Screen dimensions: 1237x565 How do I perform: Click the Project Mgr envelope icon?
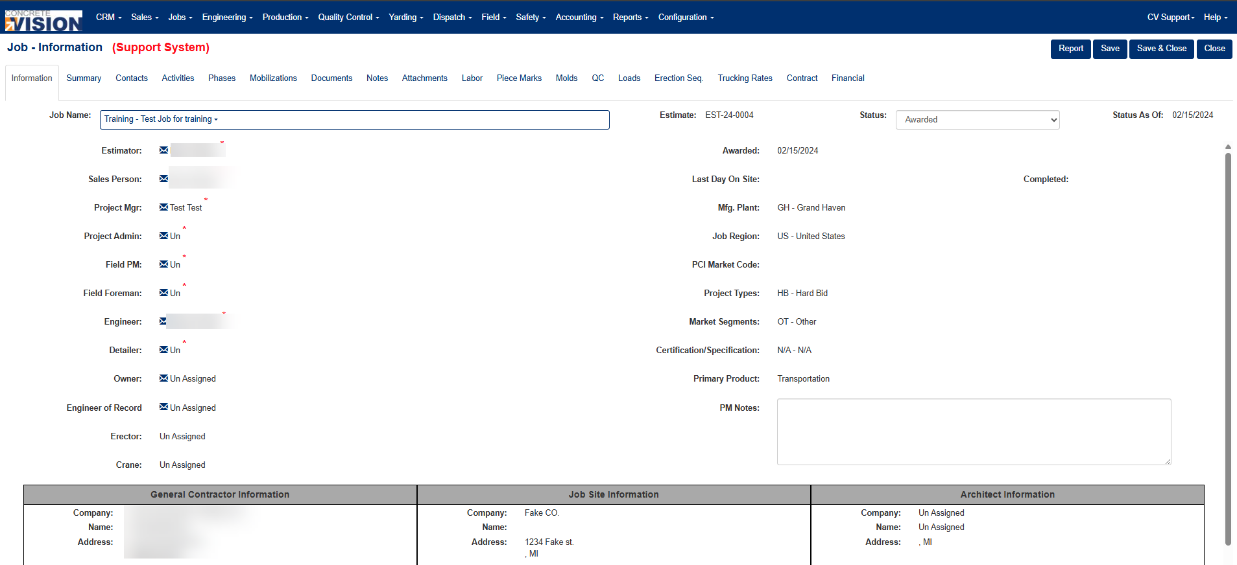163,207
